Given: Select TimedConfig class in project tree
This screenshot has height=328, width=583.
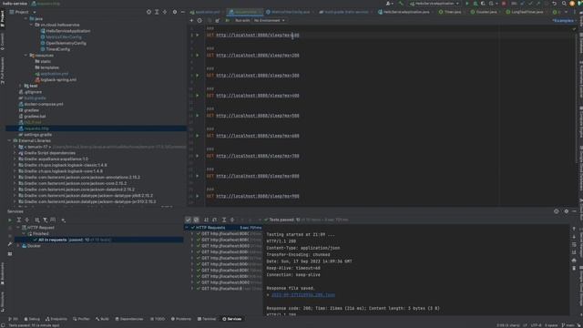Looking at the screenshot, I should (x=57, y=49).
